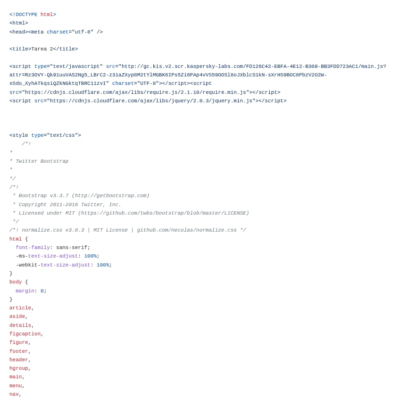The height and width of the screenshot is (400, 400).
Task: Click the bootstrap LICENSE github URL
Action: (164, 213)
